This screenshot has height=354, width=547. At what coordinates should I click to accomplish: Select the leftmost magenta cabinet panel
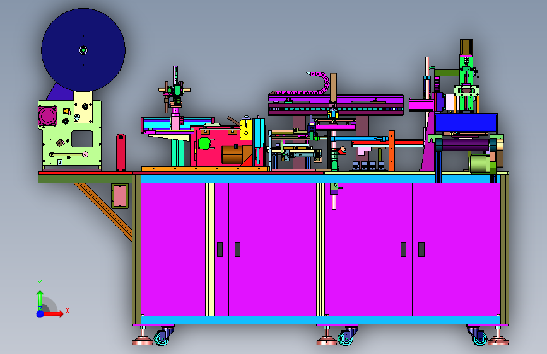click(x=173, y=249)
